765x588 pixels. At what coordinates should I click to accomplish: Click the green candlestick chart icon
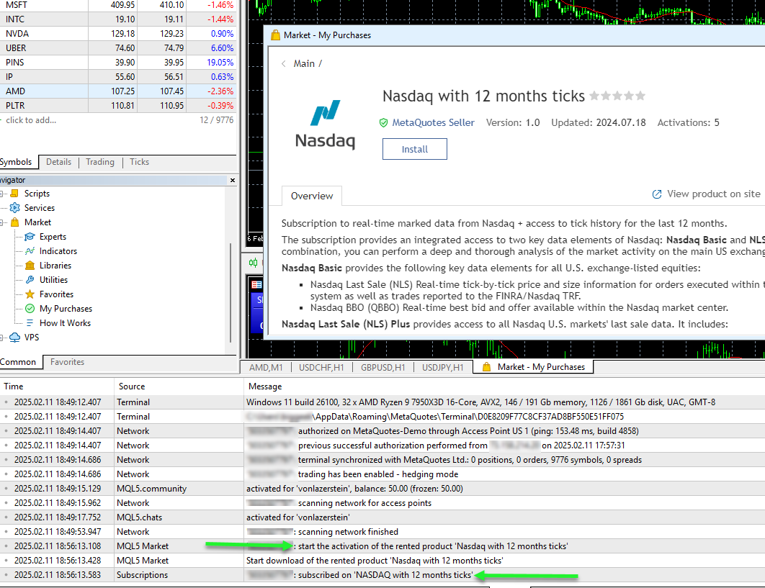pos(254,263)
